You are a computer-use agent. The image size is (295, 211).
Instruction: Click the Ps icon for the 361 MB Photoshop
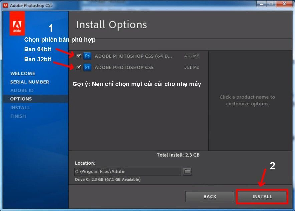pos(87,67)
